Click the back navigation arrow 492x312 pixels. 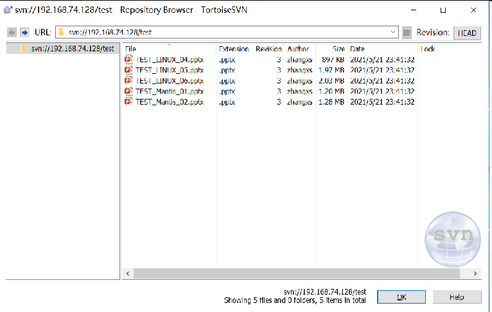(x=12, y=32)
